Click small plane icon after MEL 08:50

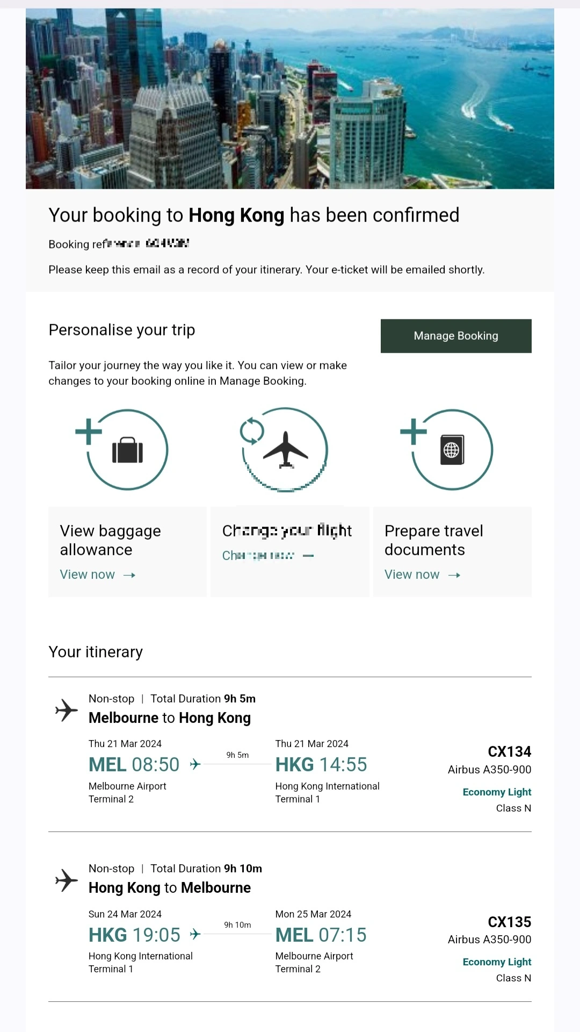195,764
